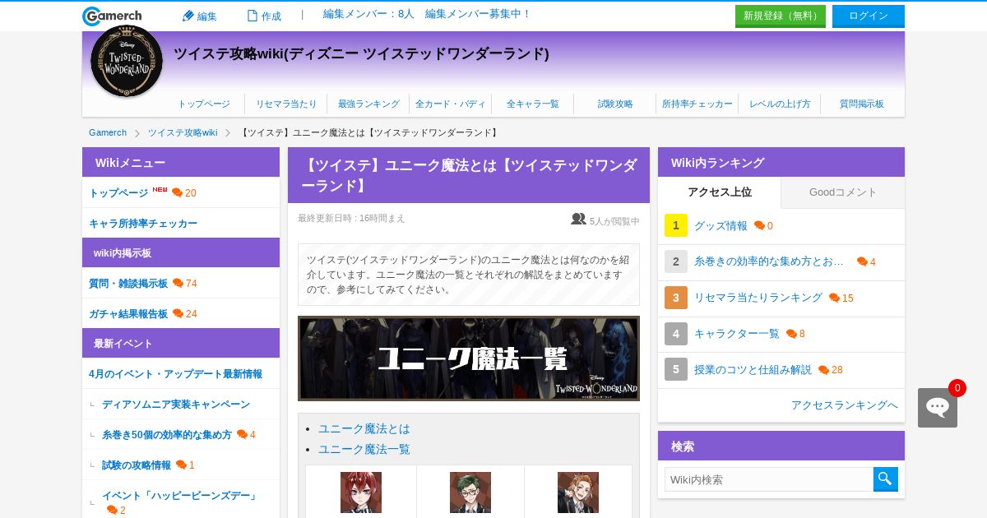Click the search magnifier button
The image size is (987, 518).
tap(886, 479)
